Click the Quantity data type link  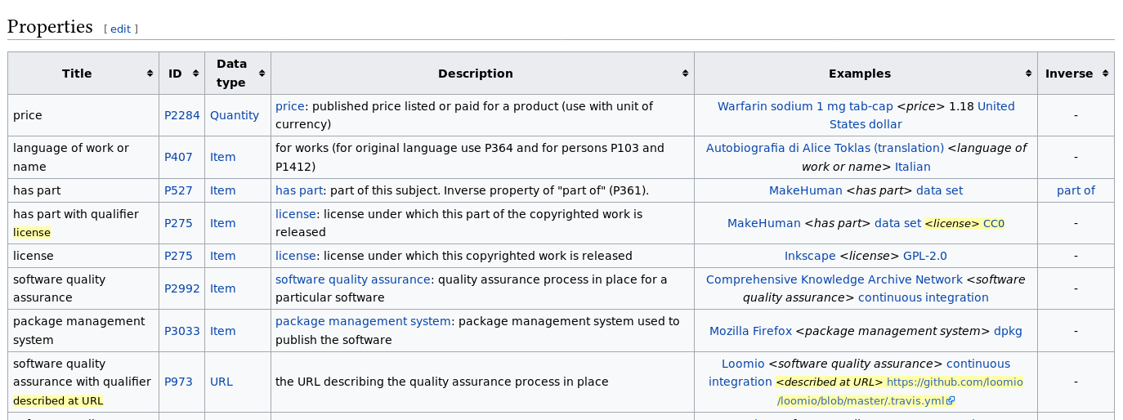[234, 115]
